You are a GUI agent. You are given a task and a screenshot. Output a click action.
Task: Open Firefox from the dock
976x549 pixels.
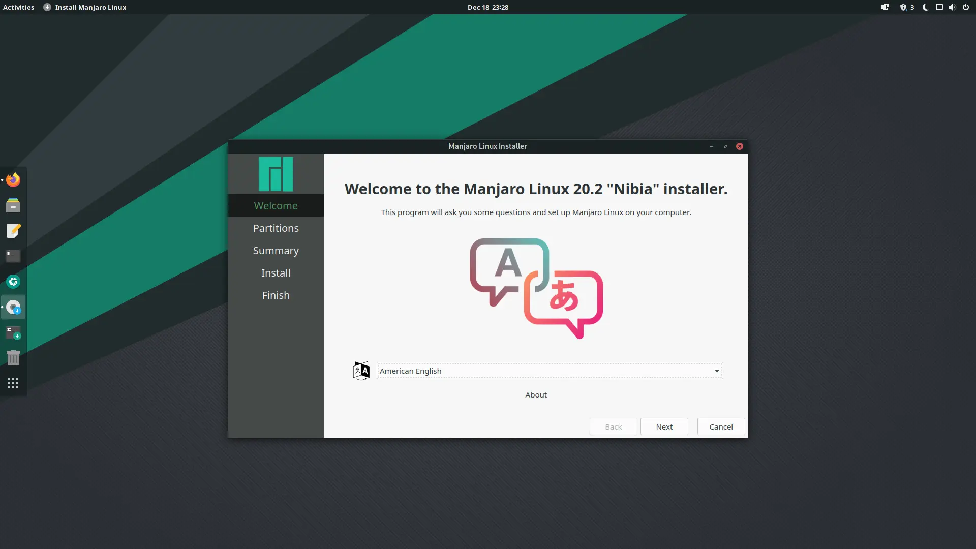coord(13,180)
